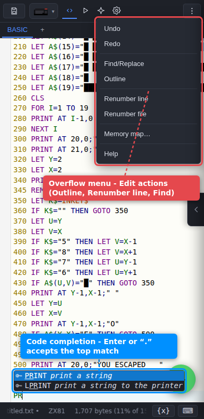Switch to the code editor view
The width and height of the screenshot is (204, 419).
tap(70, 10)
